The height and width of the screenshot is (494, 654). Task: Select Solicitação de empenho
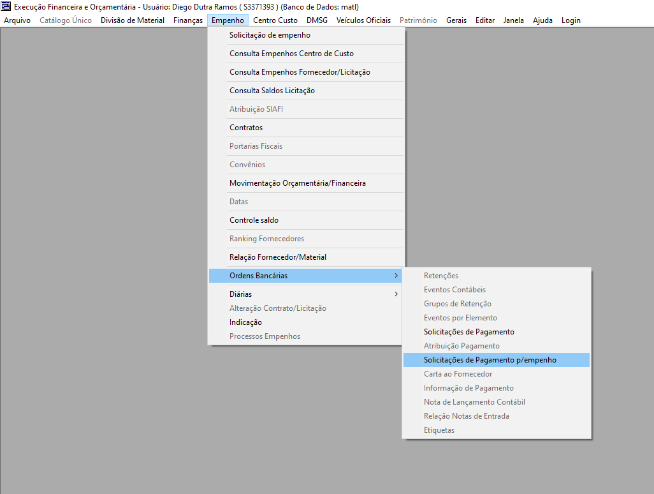pos(270,35)
